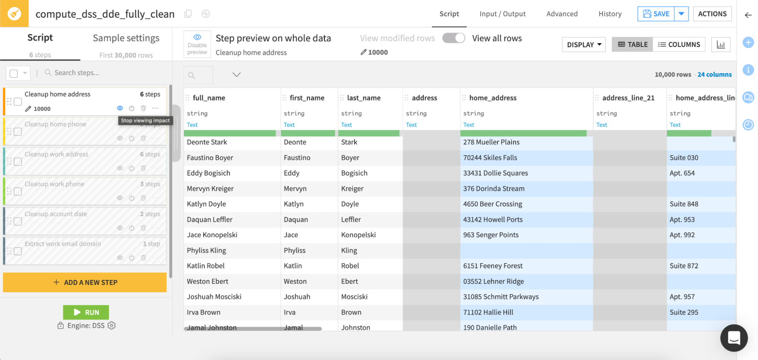Click the ADD A NEW STEP button

(85, 282)
